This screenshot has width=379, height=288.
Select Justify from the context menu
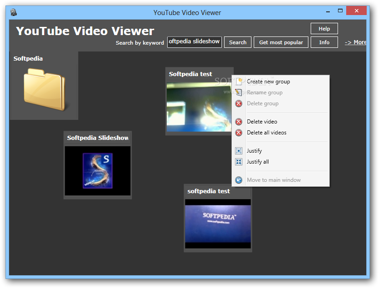(281, 151)
